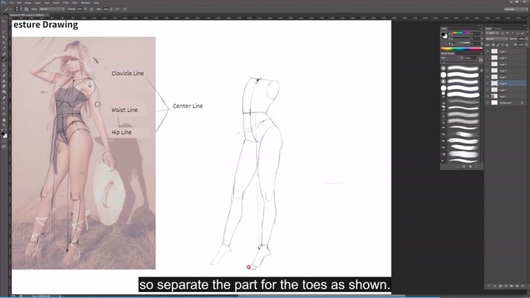Select the Zoom tool
530x298 pixels.
[4, 126]
